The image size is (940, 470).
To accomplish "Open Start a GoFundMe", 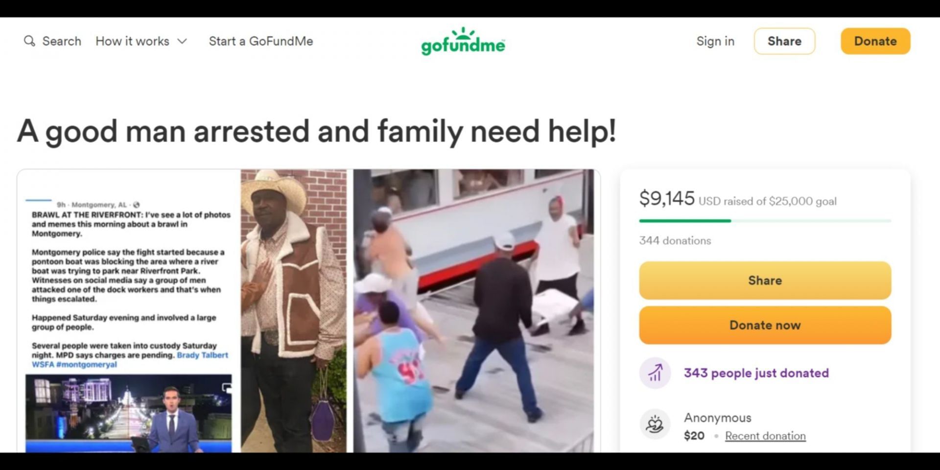I will coord(261,41).
